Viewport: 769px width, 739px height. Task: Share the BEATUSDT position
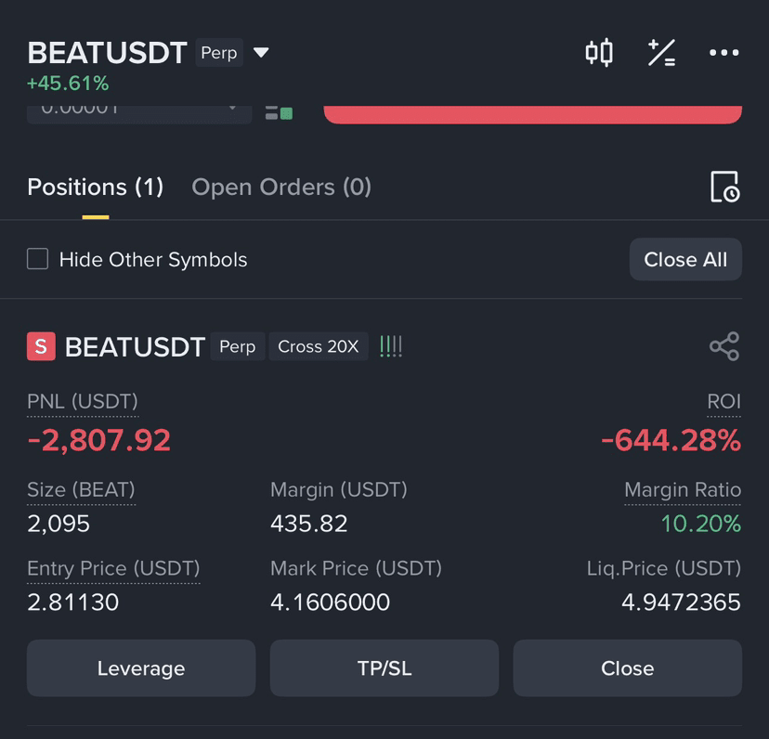(724, 346)
